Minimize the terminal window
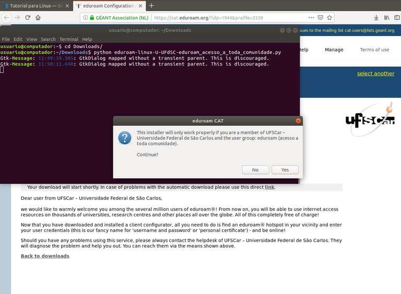Viewport: 401px width, 294px height. point(282,30)
